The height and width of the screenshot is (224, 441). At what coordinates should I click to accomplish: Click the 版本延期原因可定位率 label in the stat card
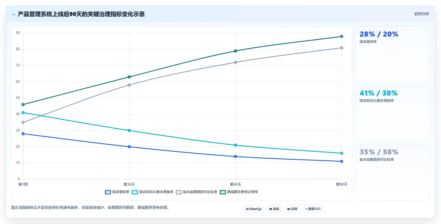tap(377, 160)
